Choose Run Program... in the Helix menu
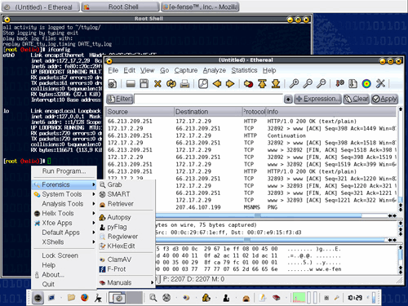Screen dimensions: 408x306 64,171
